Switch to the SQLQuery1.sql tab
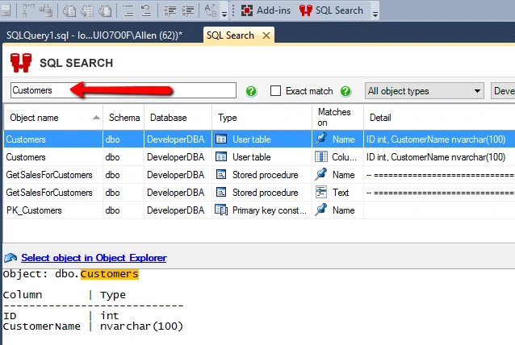515x345 pixels. 94,35
